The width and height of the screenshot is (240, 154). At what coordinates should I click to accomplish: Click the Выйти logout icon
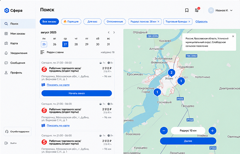[x=6, y=143]
